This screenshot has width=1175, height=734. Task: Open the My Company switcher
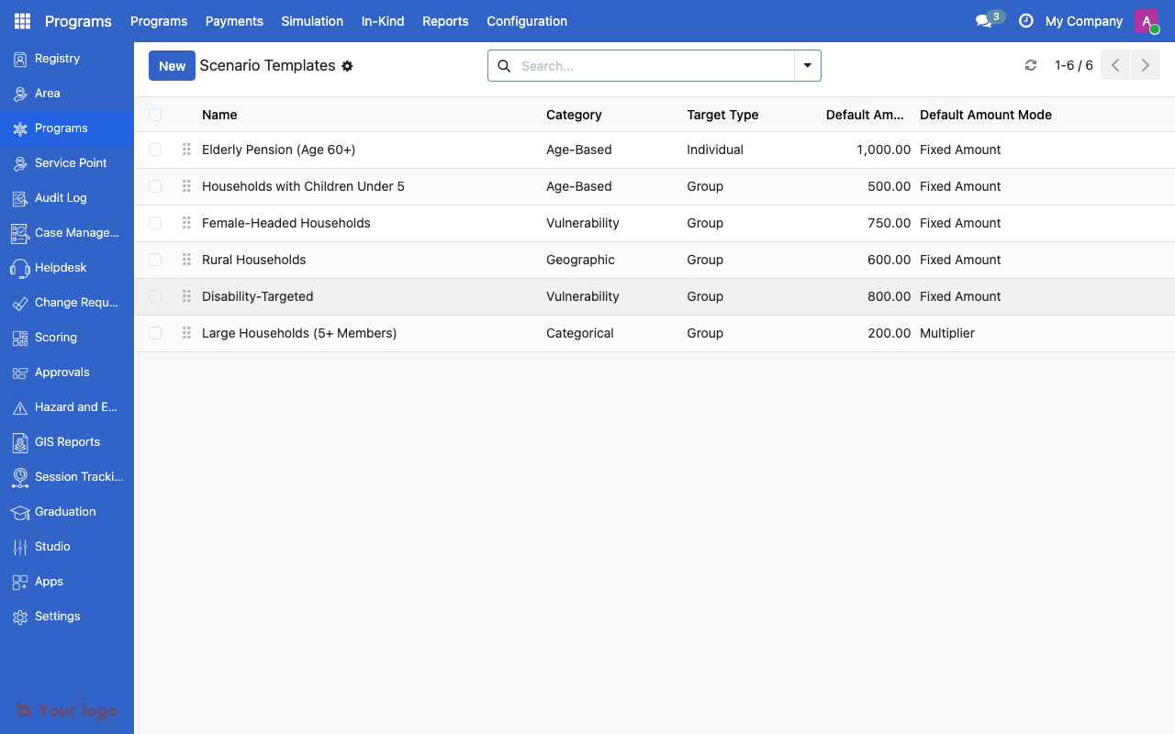click(1084, 21)
